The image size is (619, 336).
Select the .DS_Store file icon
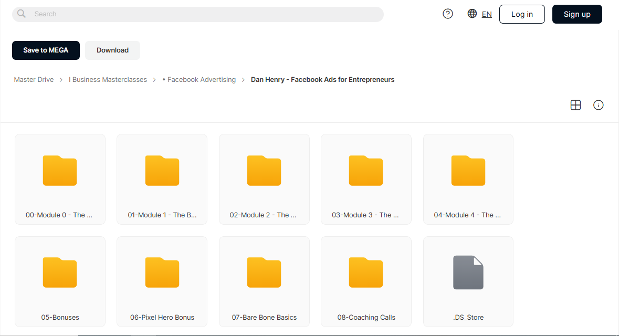pos(468,272)
